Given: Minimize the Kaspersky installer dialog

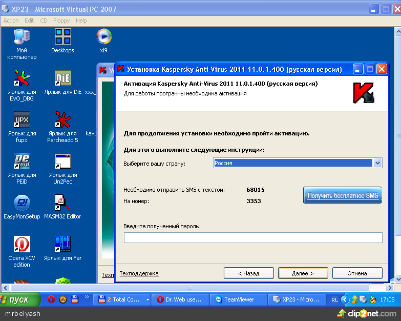Looking at the screenshot, I should pos(358,69).
